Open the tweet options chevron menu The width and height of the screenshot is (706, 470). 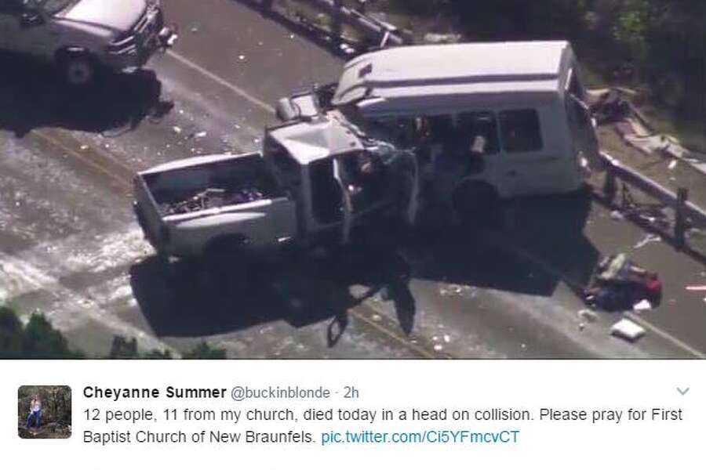coord(682,392)
